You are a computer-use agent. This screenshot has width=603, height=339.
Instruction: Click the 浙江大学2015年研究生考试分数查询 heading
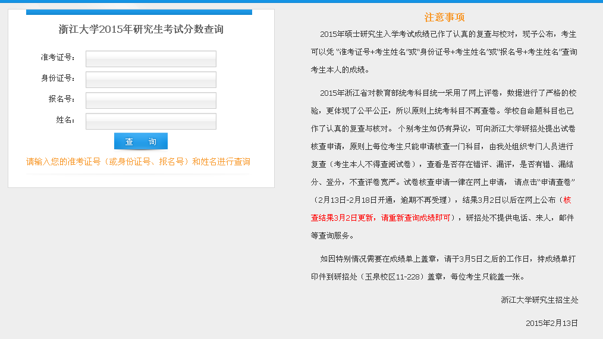click(141, 29)
